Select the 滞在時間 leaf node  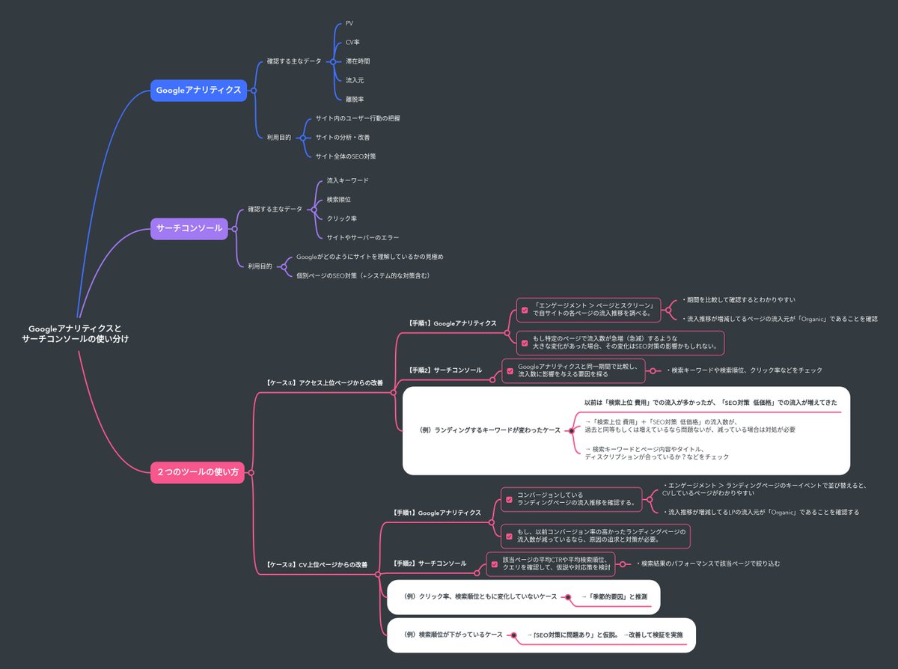[x=358, y=61]
